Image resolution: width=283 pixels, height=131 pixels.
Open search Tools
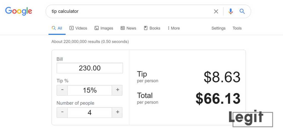point(237,28)
